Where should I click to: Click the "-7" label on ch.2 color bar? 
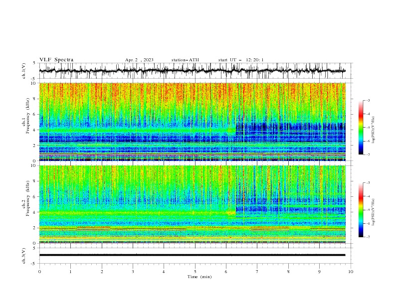pos(368,237)
